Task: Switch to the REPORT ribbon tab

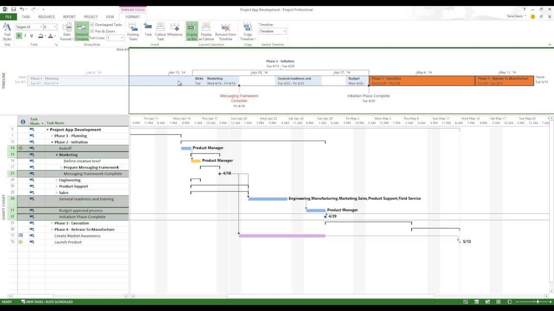Action: click(69, 17)
